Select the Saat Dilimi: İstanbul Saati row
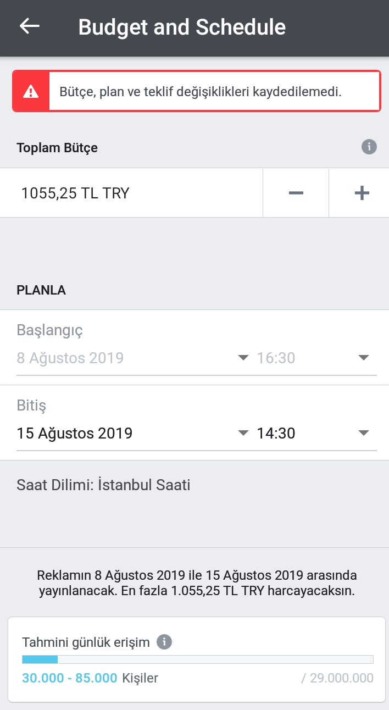The height and width of the screenshot is (710, 389). tap(103, 485)
